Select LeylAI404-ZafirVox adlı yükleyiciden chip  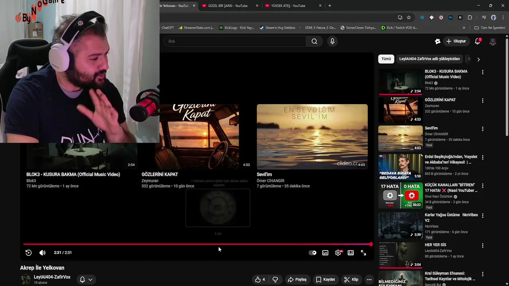429,59
